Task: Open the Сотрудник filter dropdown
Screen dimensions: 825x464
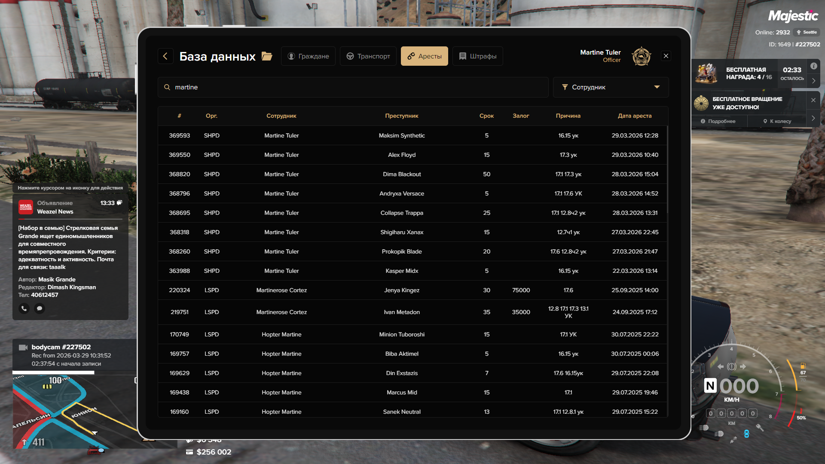Action: coord(611,87)
